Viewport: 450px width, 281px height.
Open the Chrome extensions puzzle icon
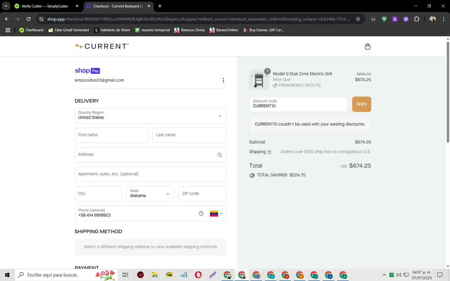(417, 19)
